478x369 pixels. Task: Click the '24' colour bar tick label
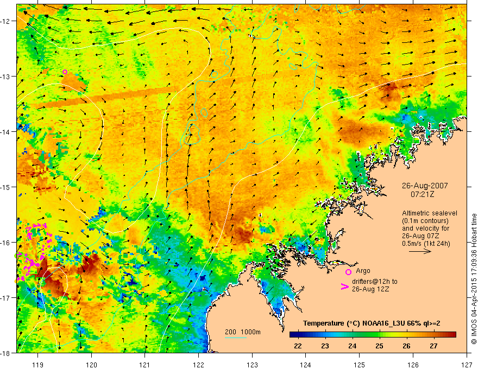pyautogui.click(x=352, y=346)
